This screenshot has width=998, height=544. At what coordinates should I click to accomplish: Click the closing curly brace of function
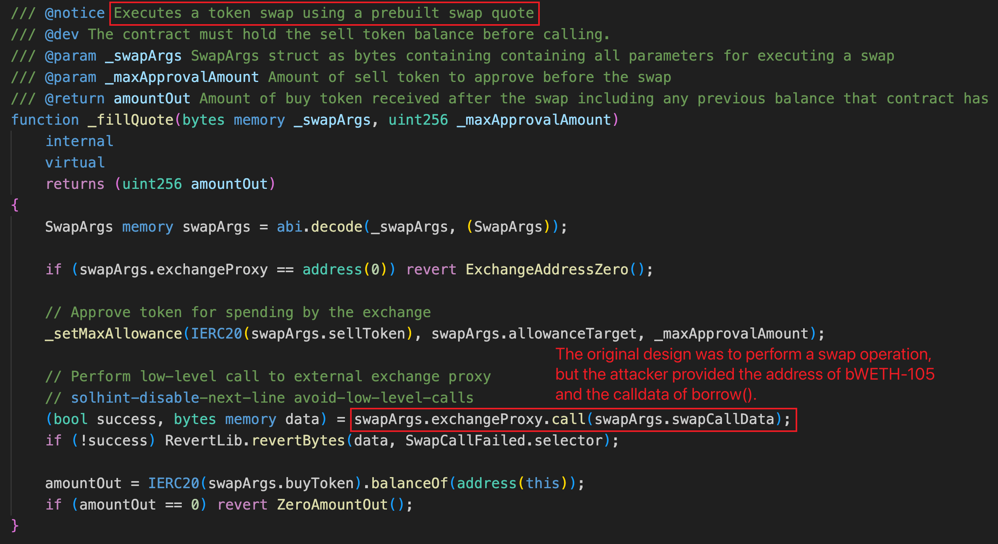pyautogui.click(x=15, y=526)
